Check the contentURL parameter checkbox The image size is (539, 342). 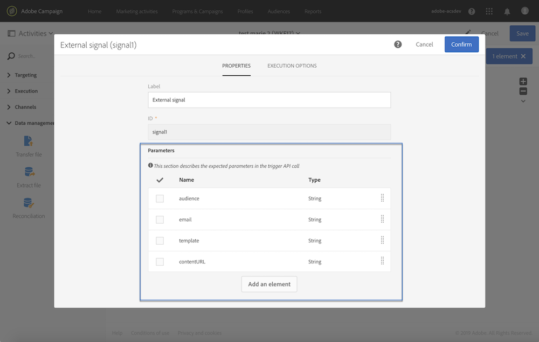pyautogui.click(x=160, y=262)
